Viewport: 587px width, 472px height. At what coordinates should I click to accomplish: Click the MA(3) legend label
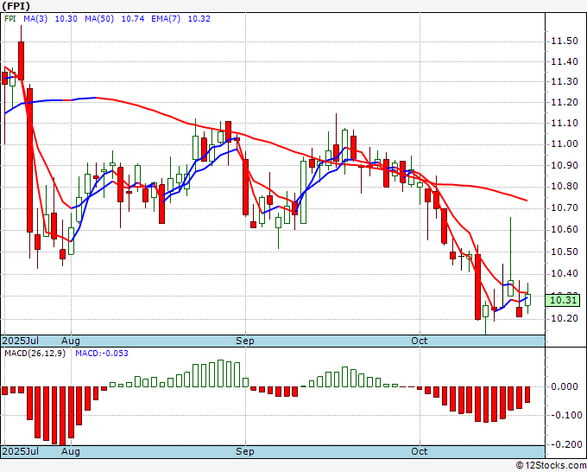click(x=35, y=19)
